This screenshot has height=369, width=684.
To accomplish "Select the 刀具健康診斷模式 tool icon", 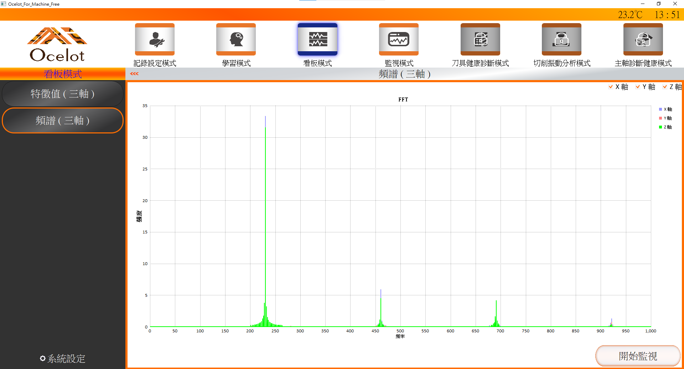I will pyautogui.click(x=480, y=39).
